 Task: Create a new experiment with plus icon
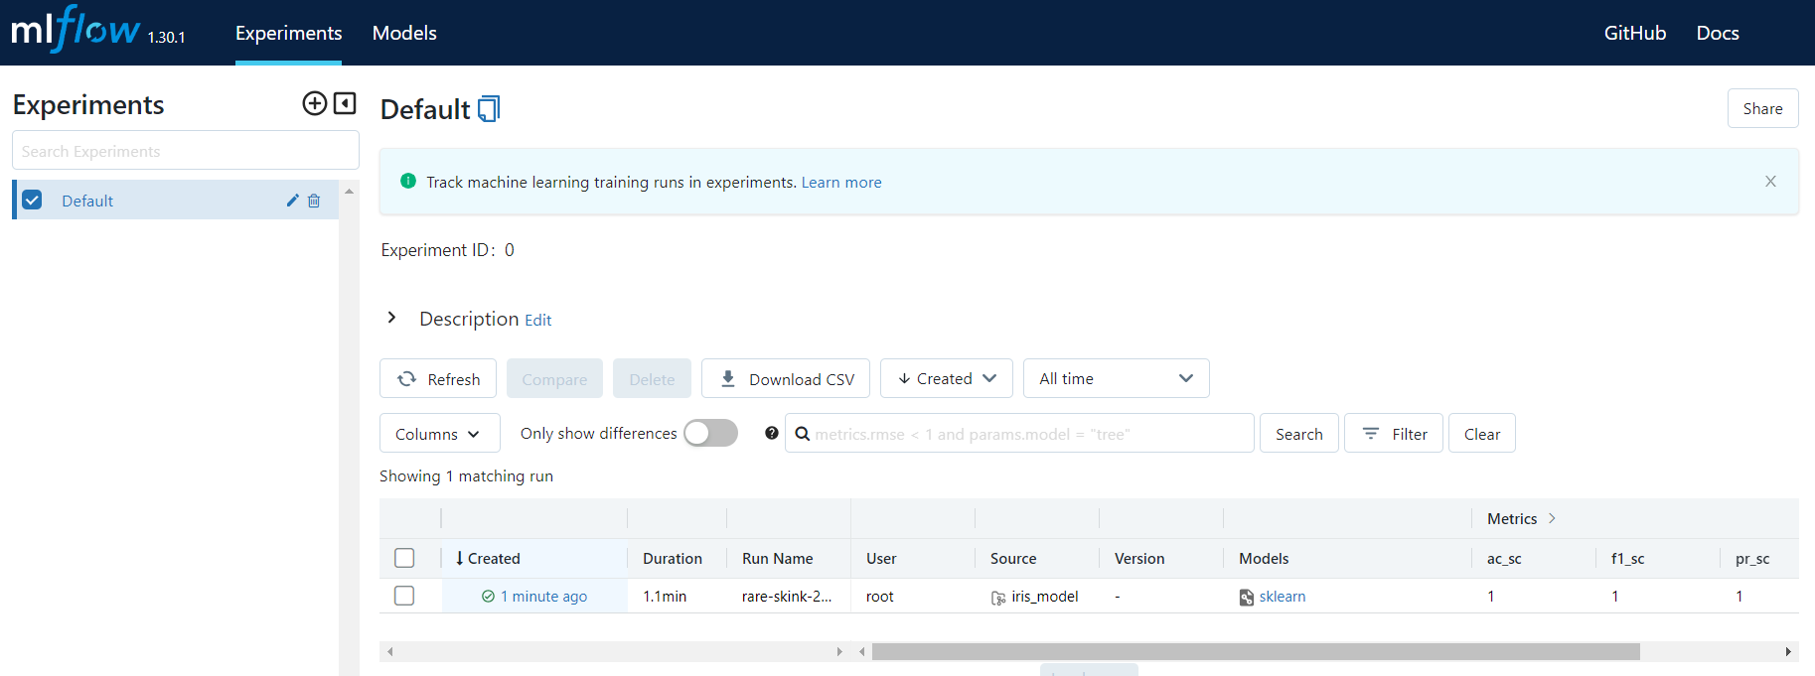314,103
